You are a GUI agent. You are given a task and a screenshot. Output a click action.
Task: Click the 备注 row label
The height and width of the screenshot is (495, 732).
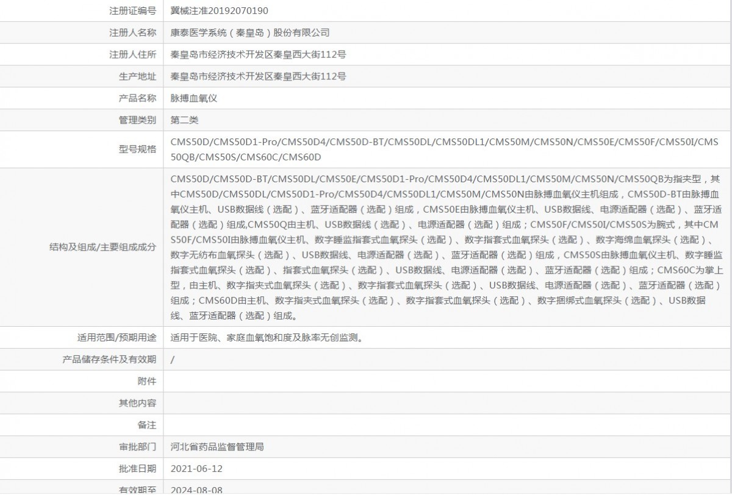(x=147, y=425)
